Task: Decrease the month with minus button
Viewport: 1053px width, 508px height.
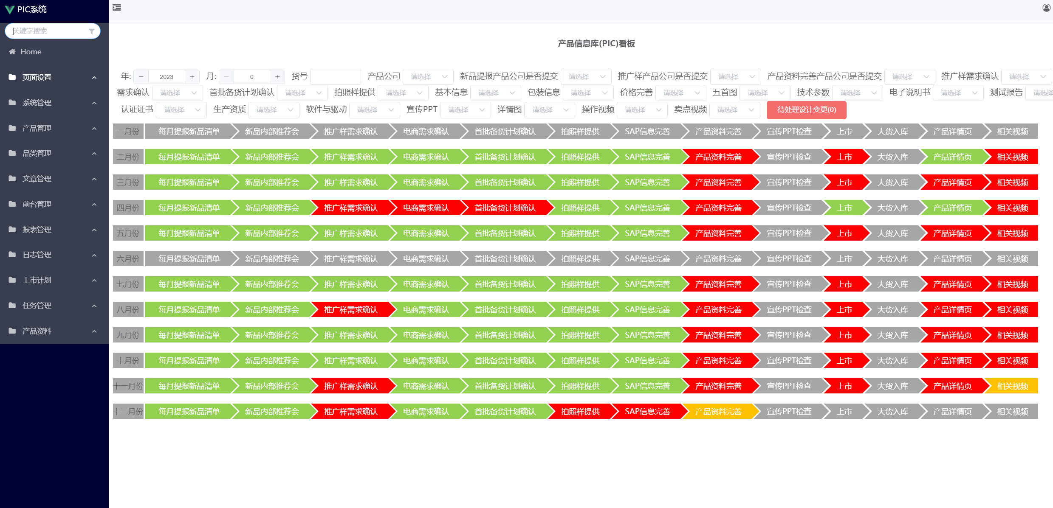Action: [x=226, y=77]
